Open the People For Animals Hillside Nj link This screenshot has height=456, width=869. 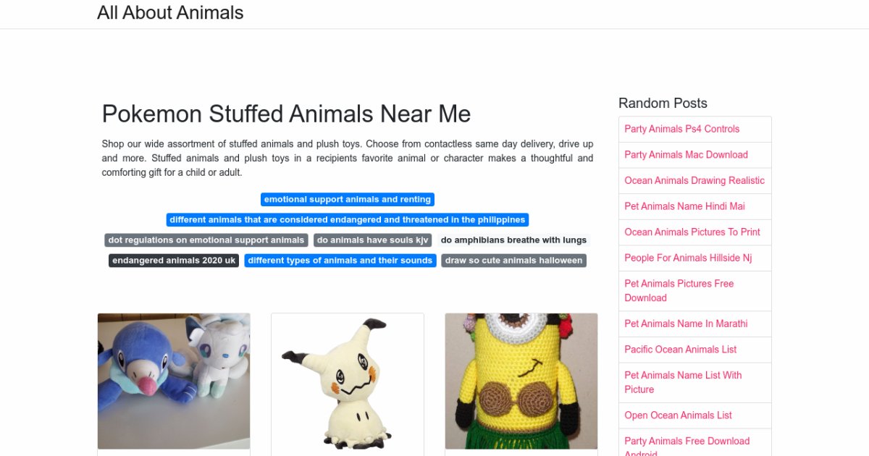[688, 258]
